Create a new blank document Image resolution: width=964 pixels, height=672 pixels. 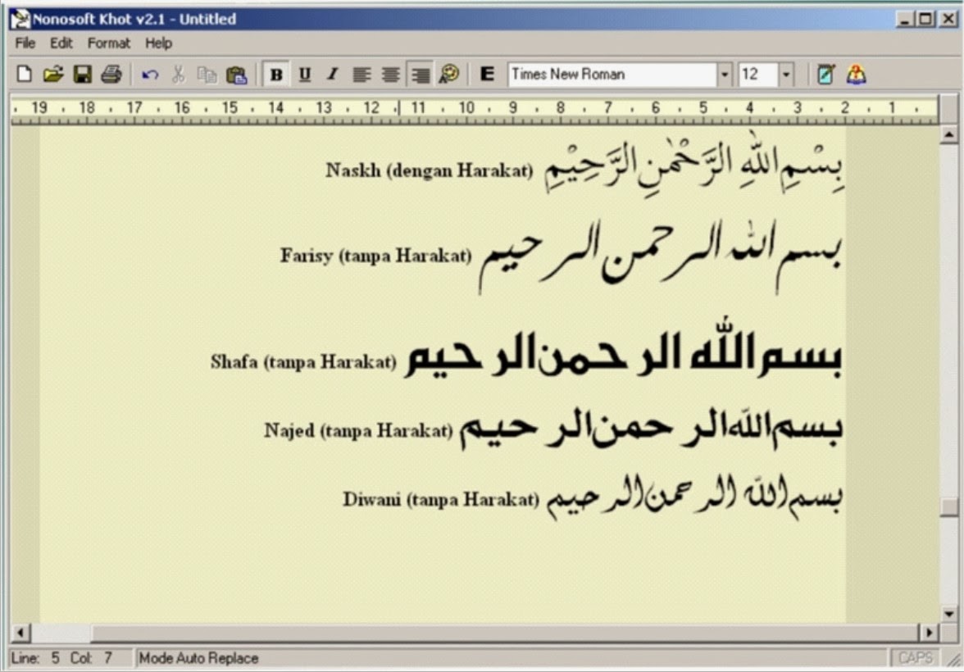click(x=25, y=74)
